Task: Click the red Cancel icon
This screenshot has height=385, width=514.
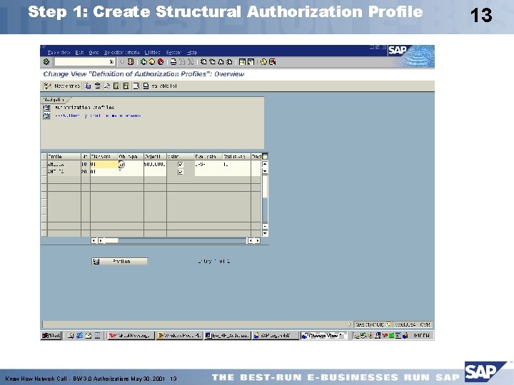Action: pyautogui.click(x=161, y=61)
